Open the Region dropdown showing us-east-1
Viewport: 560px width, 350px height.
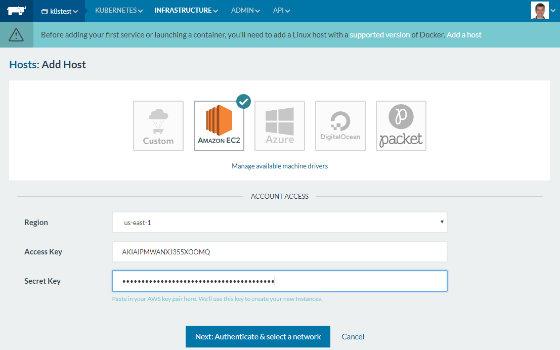pos(280,222)
